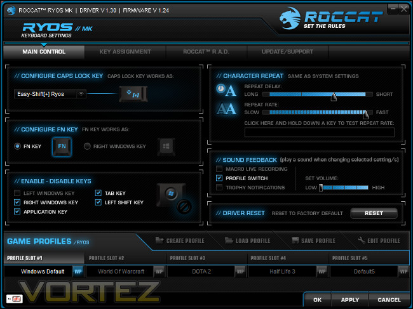Enable the Left Windows Key checkbox
This screenshot has height=309, width=413.
(x=17, y=193)
